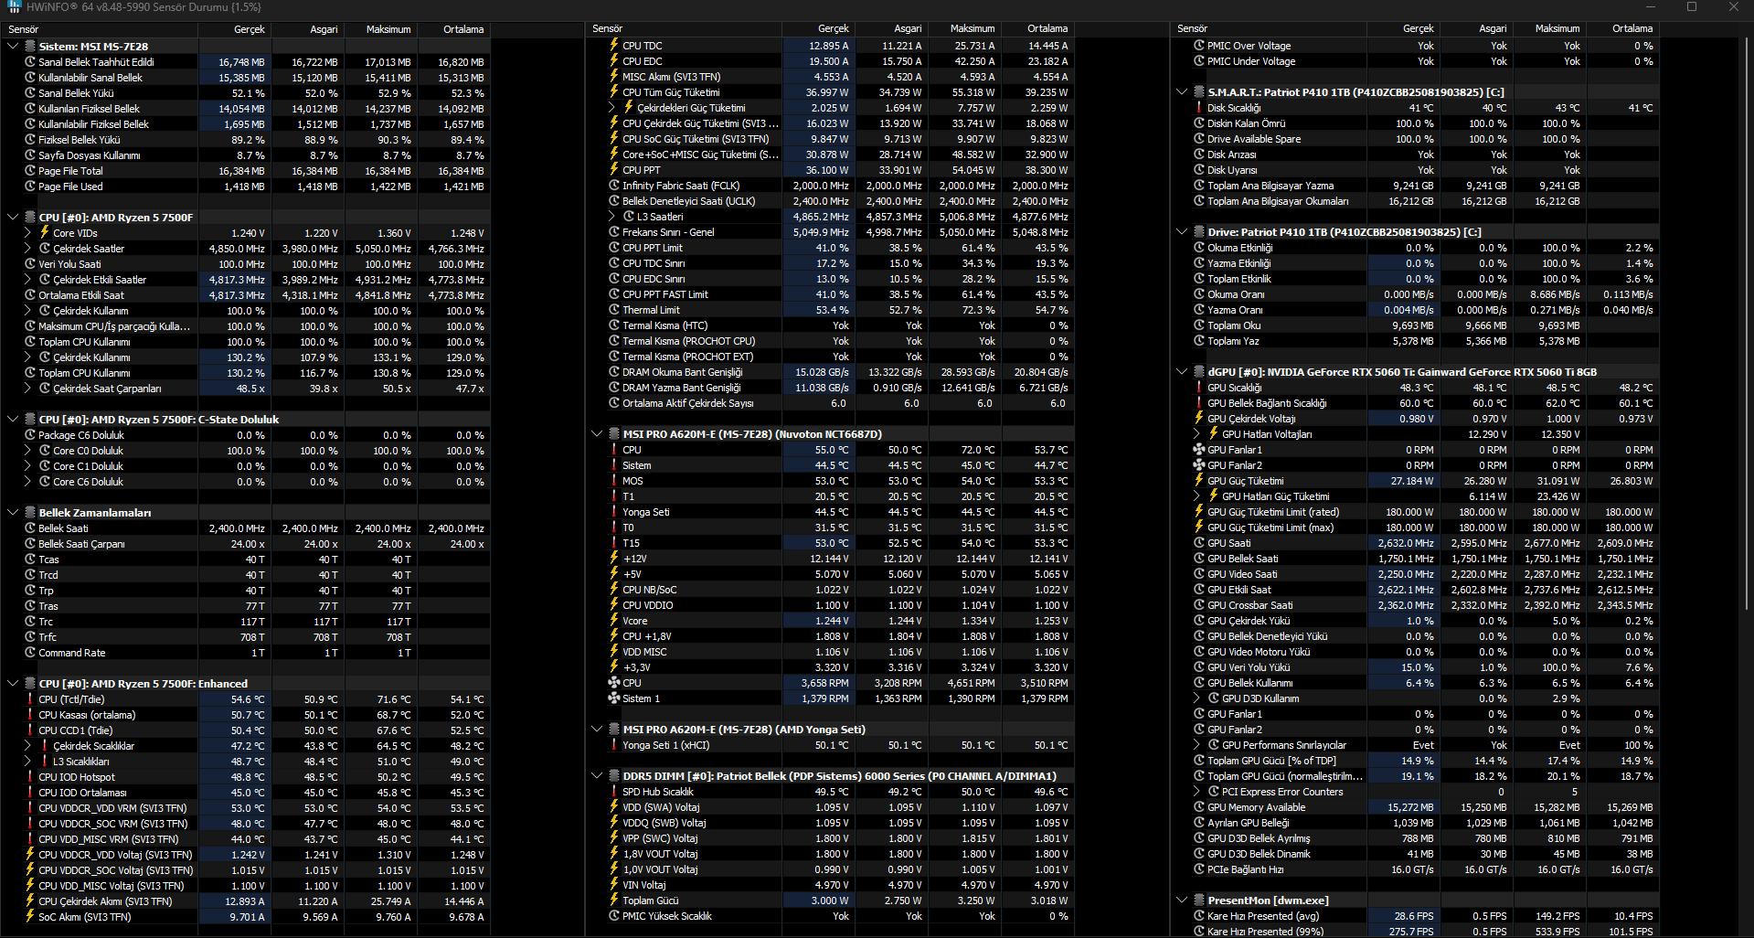1754x938 pixels.
Task: Collapse the Bellek Zamanlamaları group
Action: [x=13, y=513]
